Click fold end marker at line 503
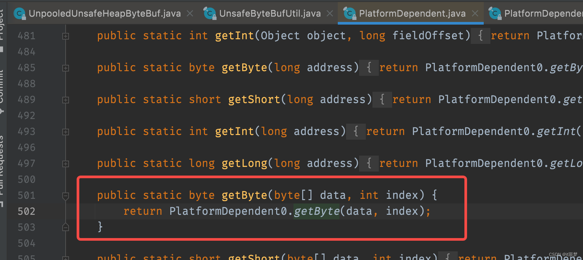 66,227
